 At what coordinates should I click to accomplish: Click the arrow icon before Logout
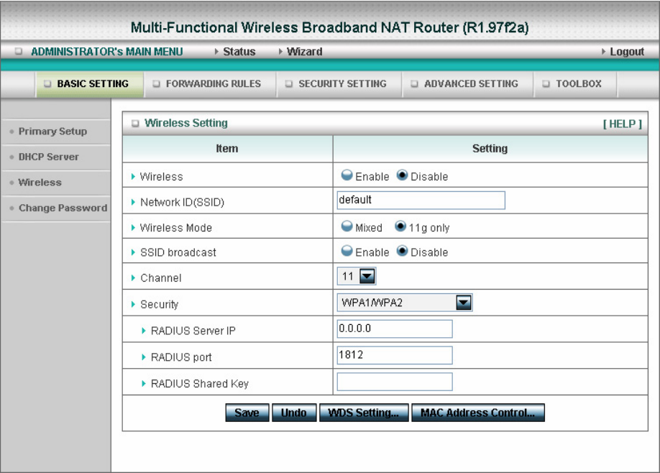point(604,52)
